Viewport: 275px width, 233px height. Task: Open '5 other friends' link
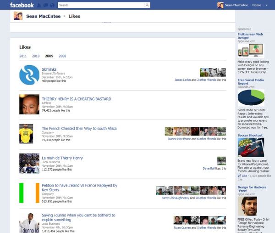tap(206, 227)
